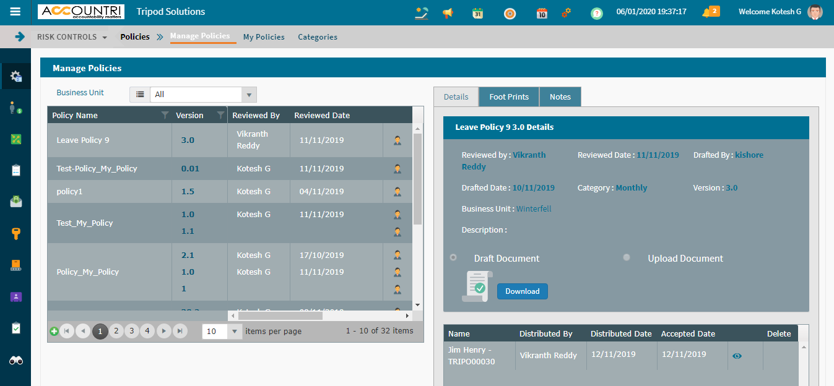Click the beach umbrella vacation icon
The image size is (834, 386).
[422, 12]
